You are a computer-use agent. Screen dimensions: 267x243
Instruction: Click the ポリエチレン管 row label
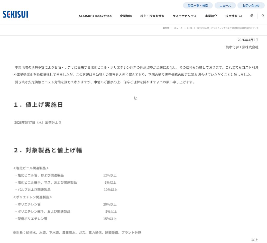coord(28,204)
